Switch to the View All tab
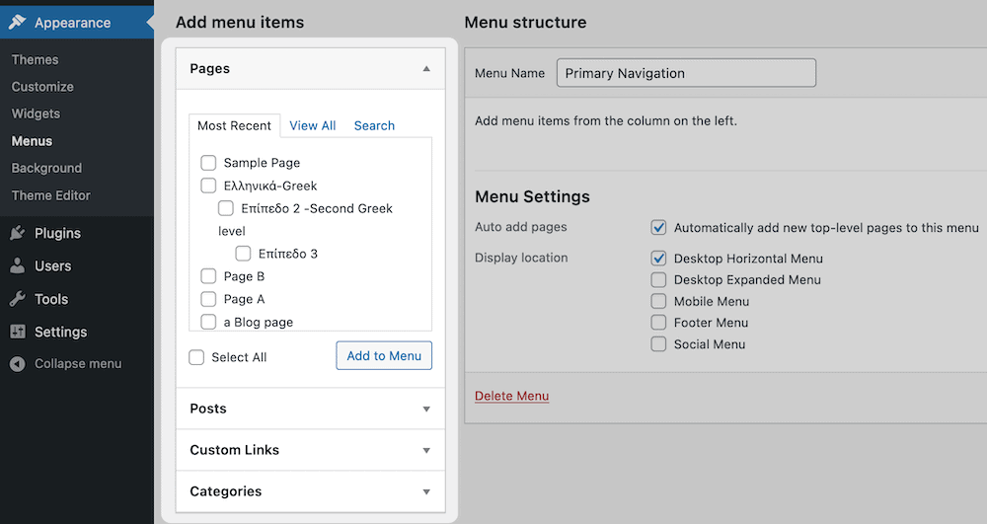The width and height of the screenshot is (987, 524). tap(312, 125)
